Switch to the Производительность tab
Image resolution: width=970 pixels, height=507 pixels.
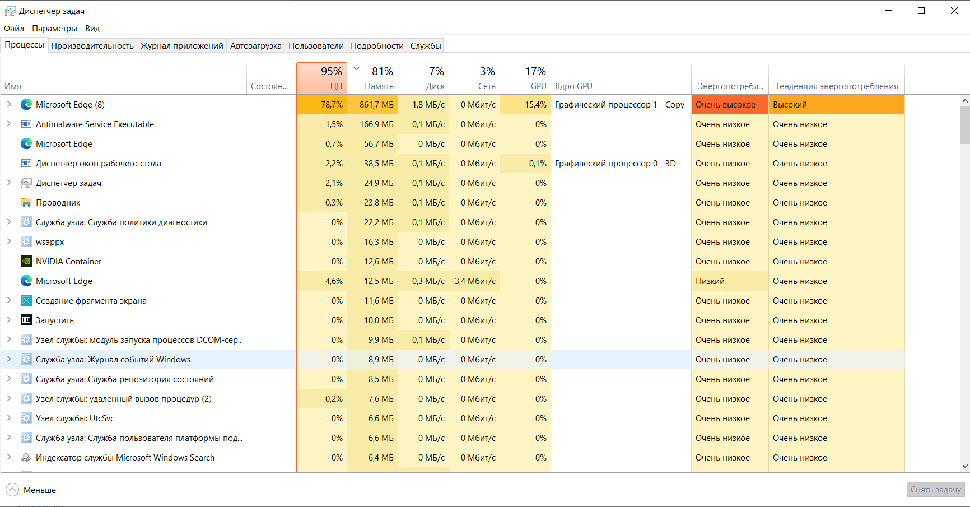coord(92,46)
